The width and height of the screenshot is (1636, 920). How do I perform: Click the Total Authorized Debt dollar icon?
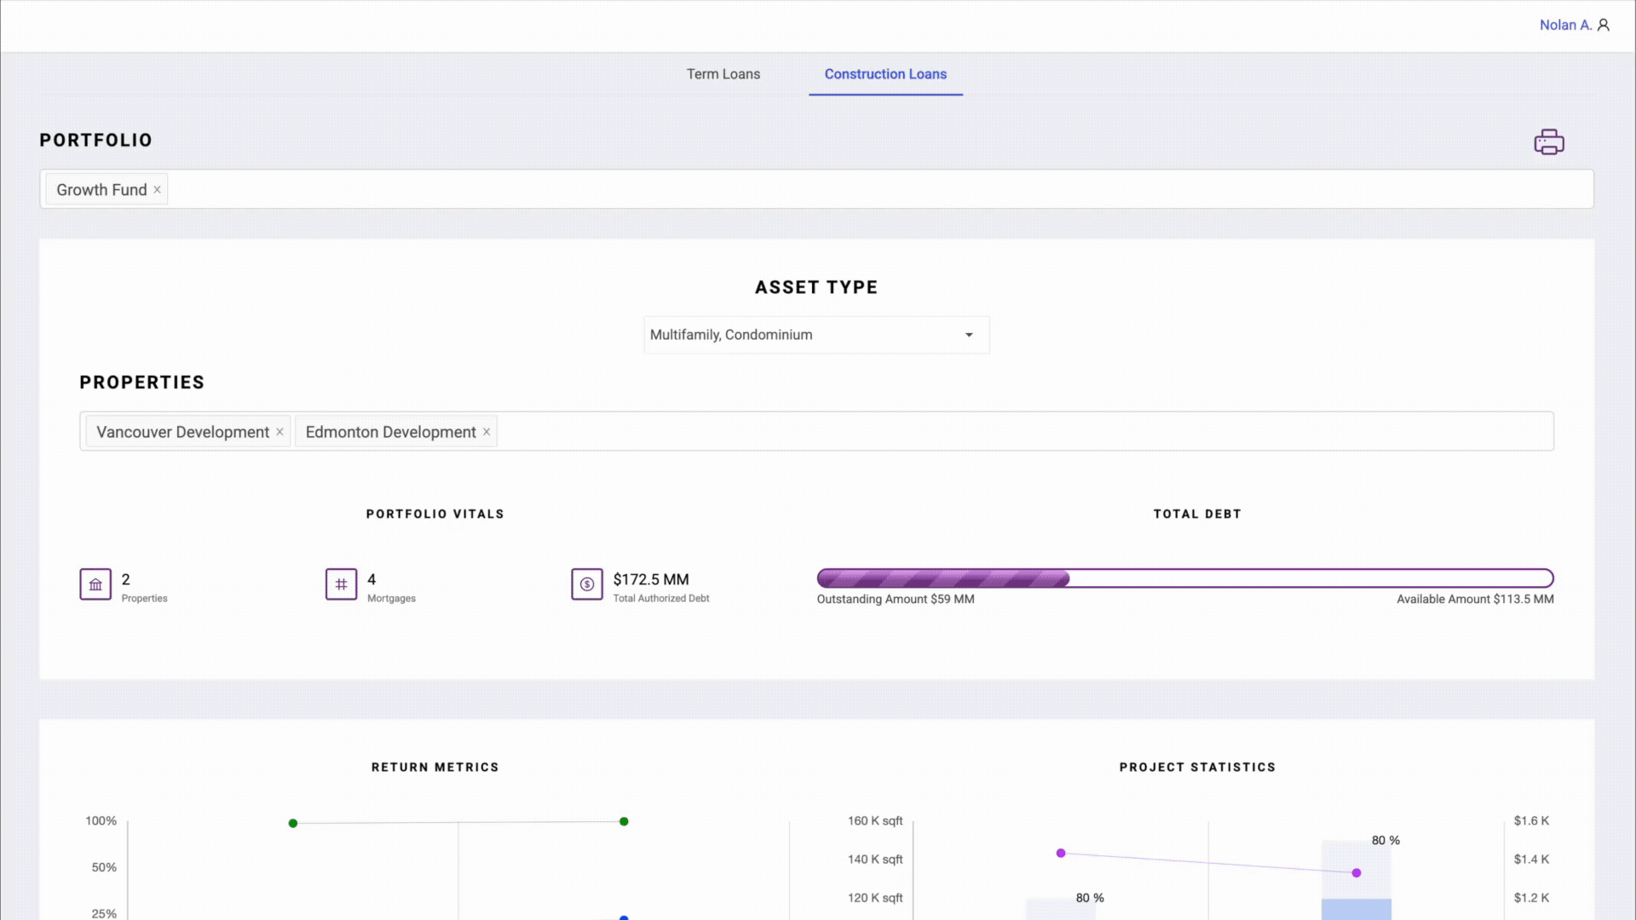click(587, 584)
